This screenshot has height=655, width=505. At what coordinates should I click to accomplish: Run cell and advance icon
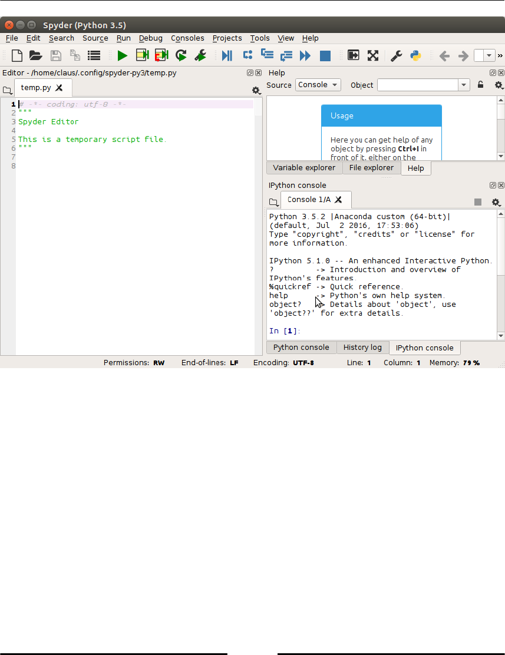click(x=161, y=55)
